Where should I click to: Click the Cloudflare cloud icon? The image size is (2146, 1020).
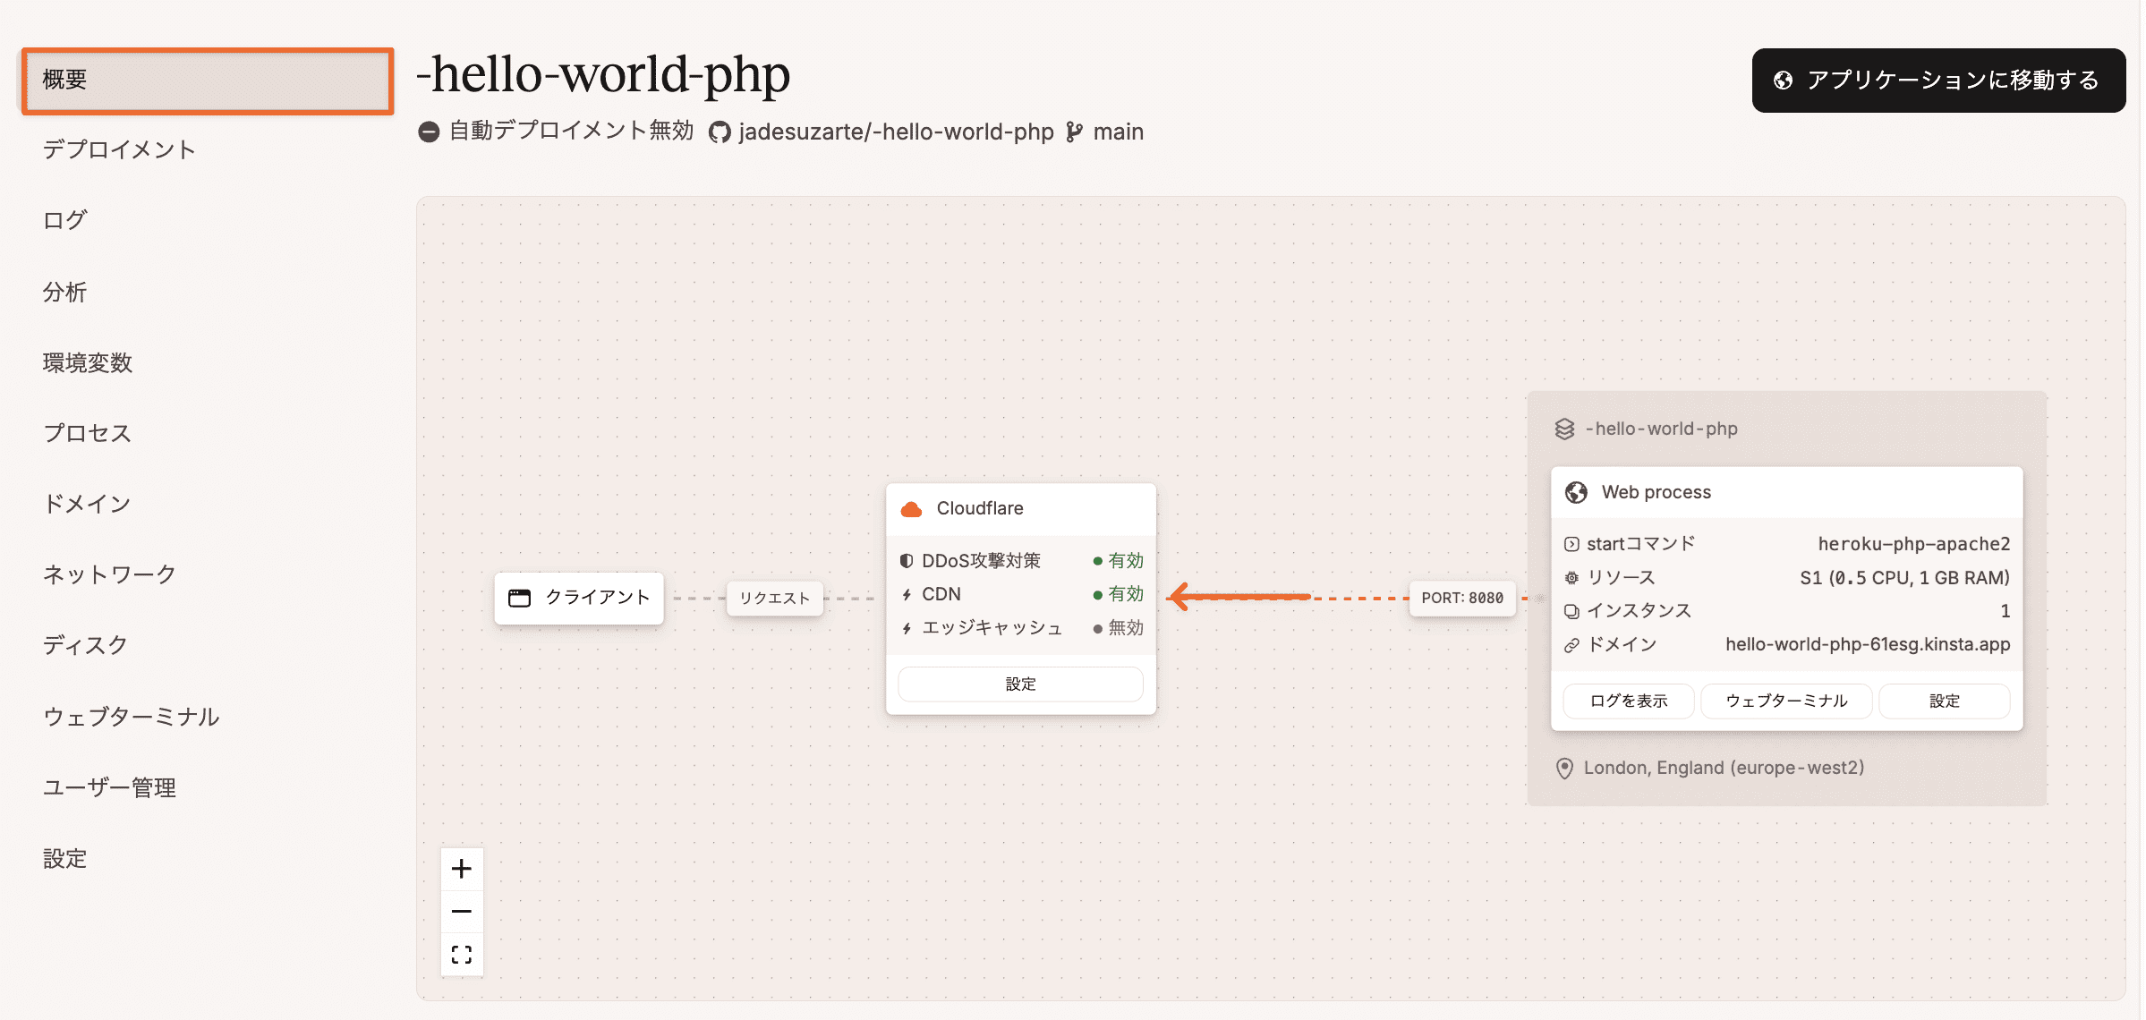(x=911, y=509)
